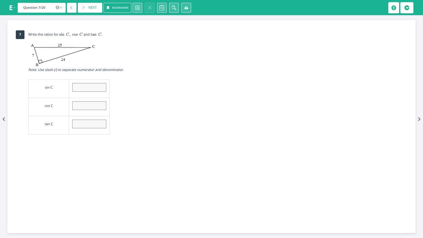Screen dimensions: 423x238
Task: Click the 'sin C' row label
Action: coord(49,87)
